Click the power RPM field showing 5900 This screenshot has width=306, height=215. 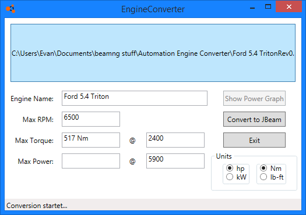click(x=175, y=161)
